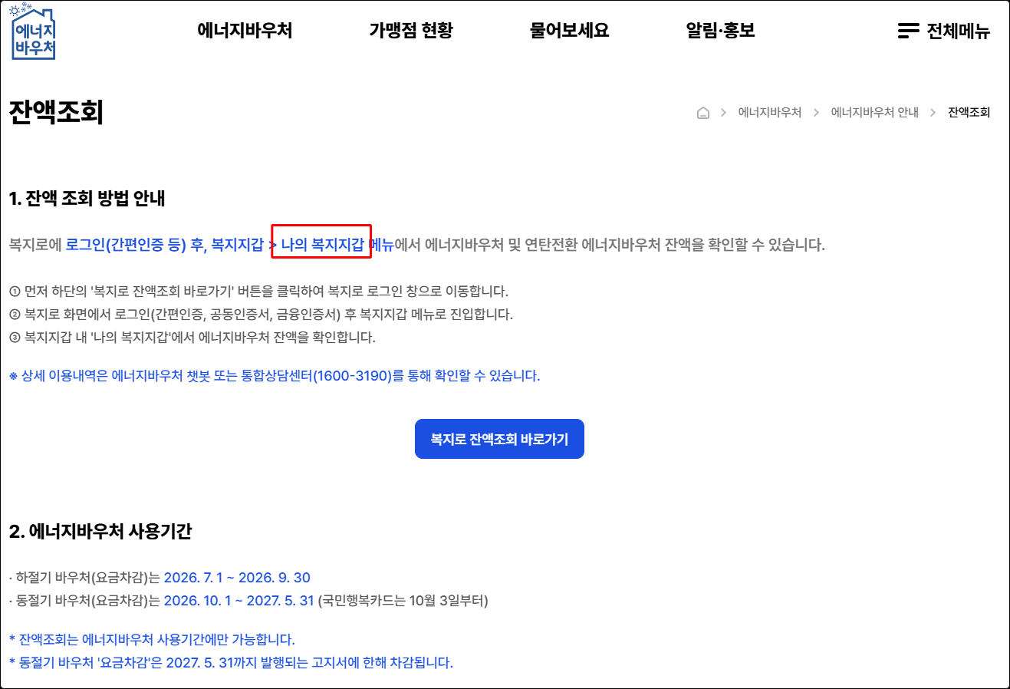Open the 에너지바우처 top menu
Image resolution: width=1010 pixels, height=689 pixels.
click(x=245, y=31)
